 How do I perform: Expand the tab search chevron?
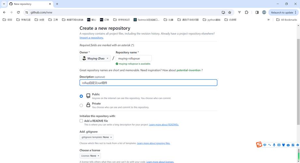coord(4,4)
